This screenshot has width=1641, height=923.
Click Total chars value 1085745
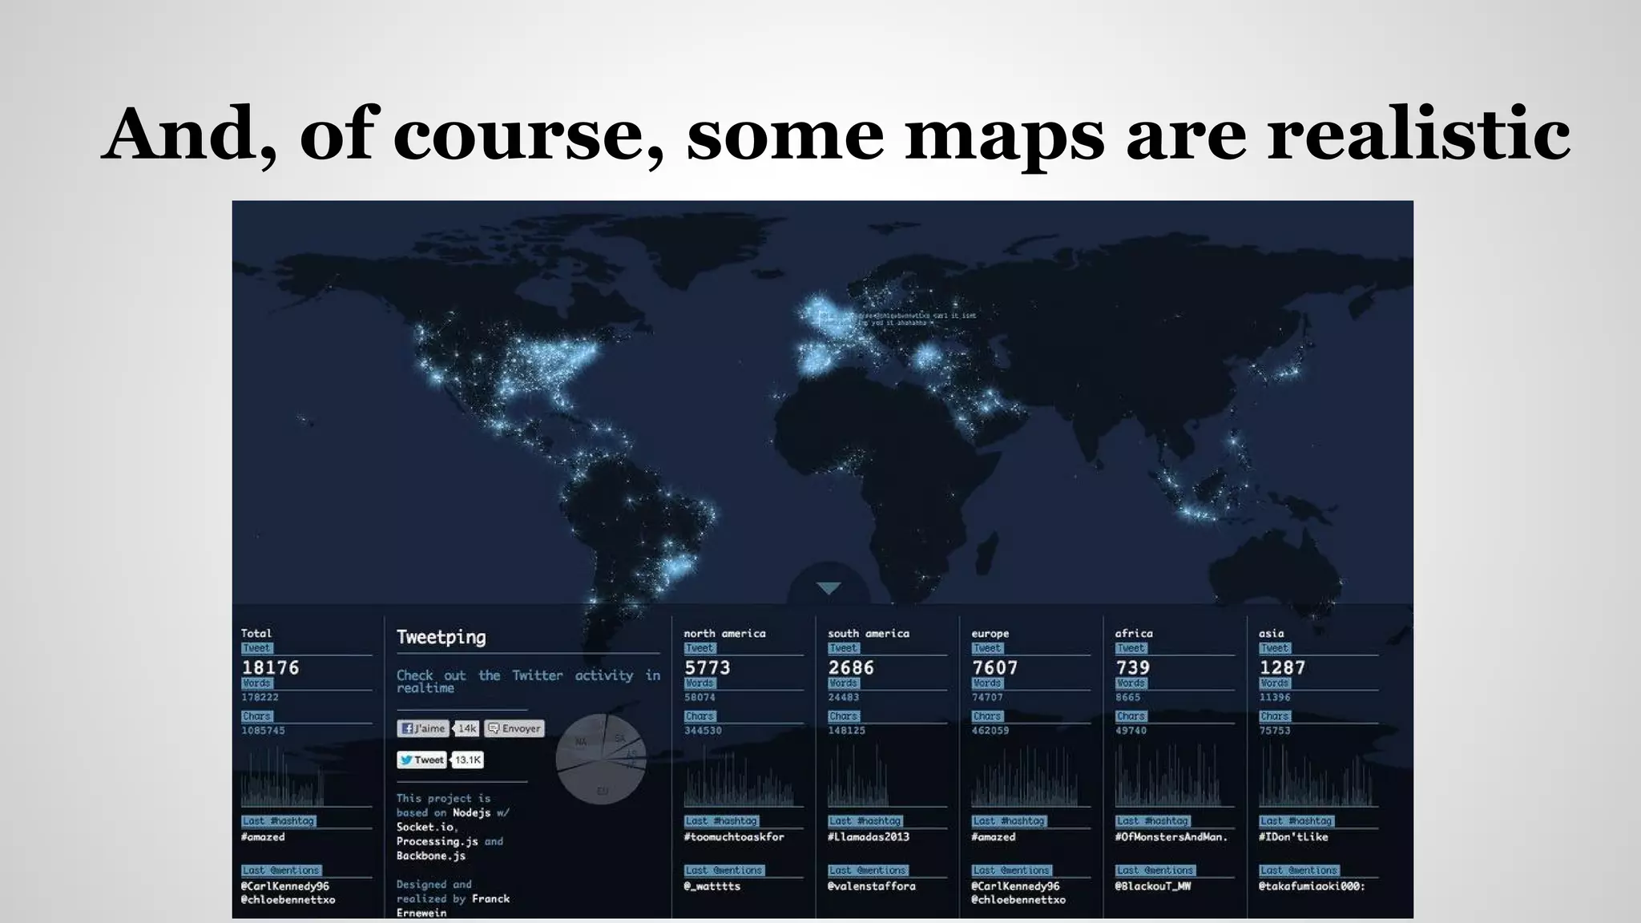point(263,731)
